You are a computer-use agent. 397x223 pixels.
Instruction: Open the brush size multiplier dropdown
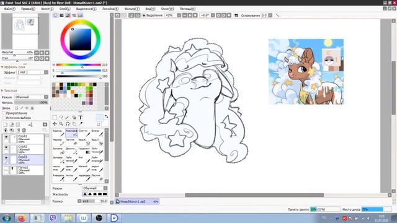[79, 201]
